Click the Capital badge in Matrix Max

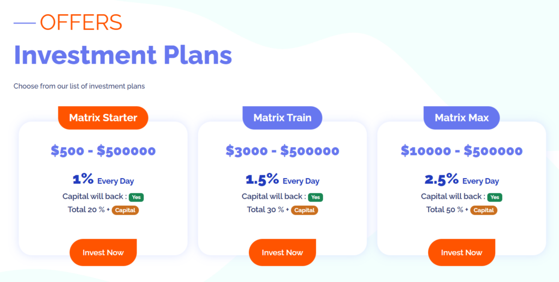pyautogui.click(x=484, y=210)
